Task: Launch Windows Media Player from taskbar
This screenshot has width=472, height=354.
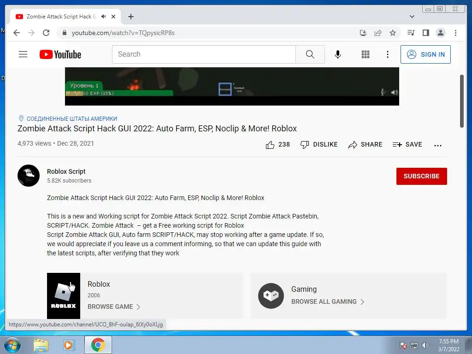Action: point(68,345)
